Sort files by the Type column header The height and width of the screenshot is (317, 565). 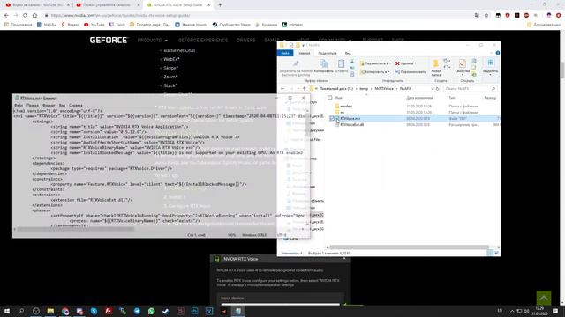[452, 98]
